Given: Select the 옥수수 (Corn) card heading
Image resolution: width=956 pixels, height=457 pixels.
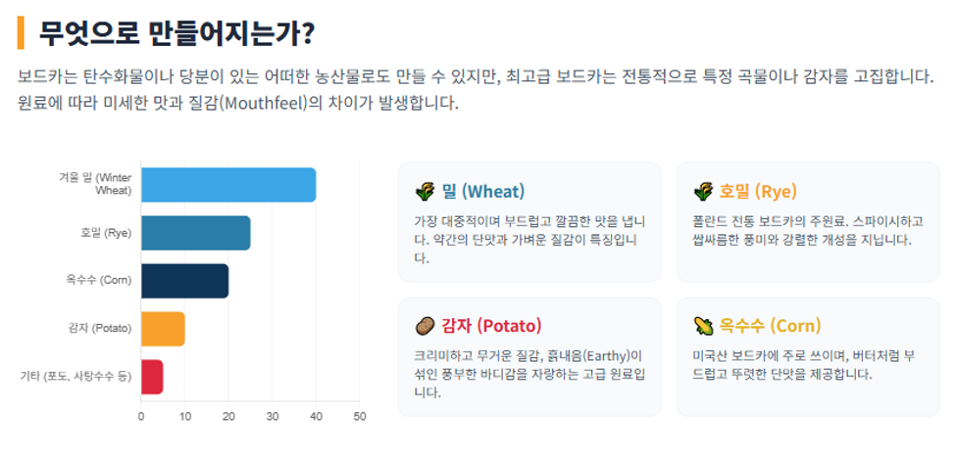Looking at the screenshot, I should click(x=770, y=326).
